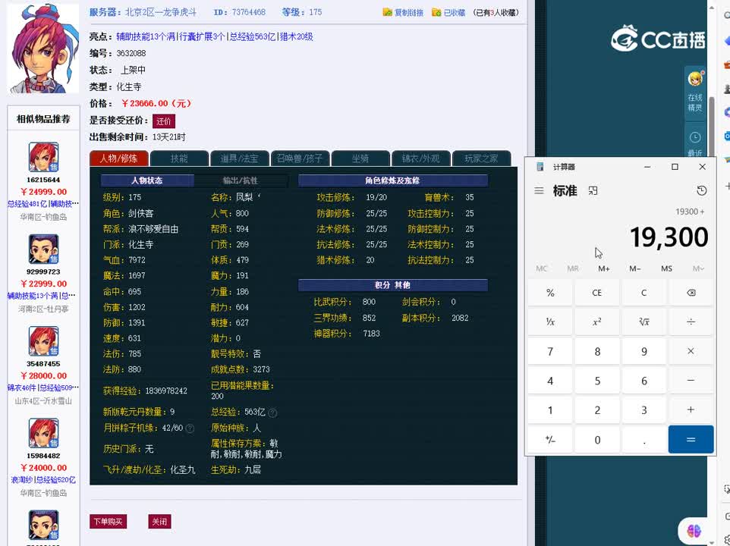730x546 pixels.
Task: Open recommended item 92999723 avatar
Action: click(x=44, y=249)
